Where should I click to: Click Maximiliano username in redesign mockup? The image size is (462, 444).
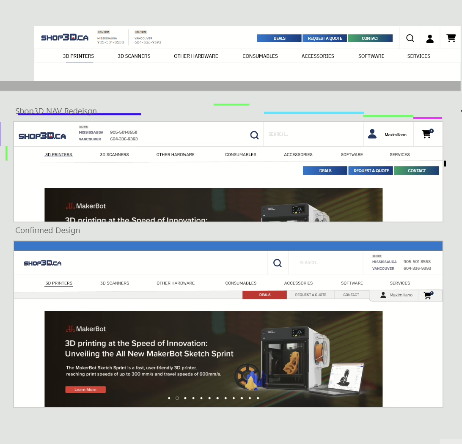tap(396, 135)
